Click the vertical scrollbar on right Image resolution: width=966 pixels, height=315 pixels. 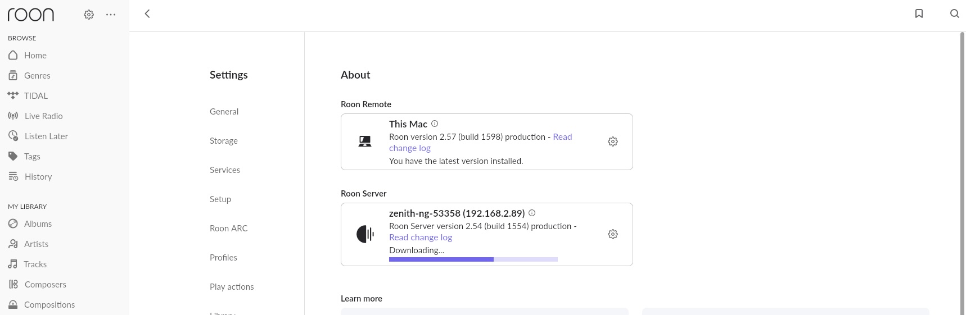(x=962, y=168)
